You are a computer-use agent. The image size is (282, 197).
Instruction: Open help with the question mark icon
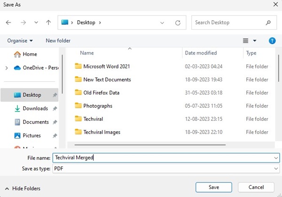[272, 40]
